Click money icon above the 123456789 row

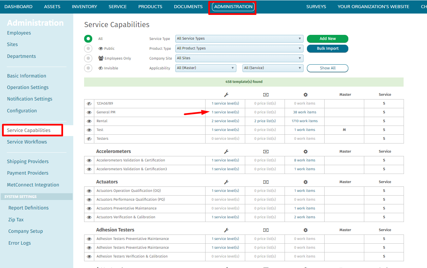(266, 95)
